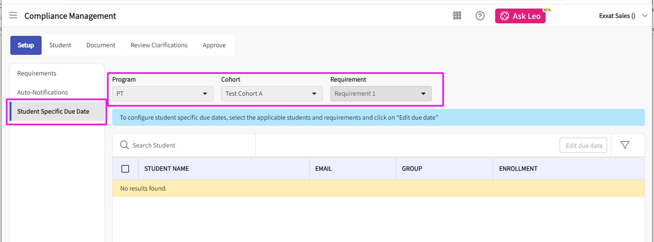Screen dimensions: 654x242
Task: Click the help question mark icon
Action: point(480,16)
